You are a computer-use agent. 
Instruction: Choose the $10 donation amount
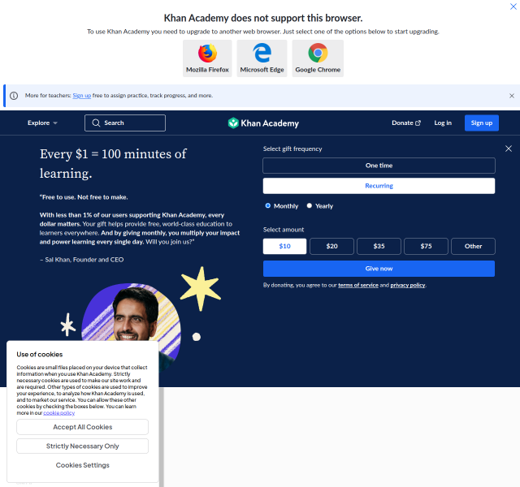coord(284,246)
